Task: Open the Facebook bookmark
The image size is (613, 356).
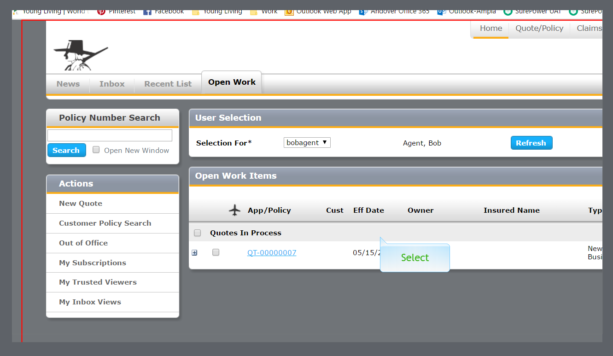Action: (163, 11)
